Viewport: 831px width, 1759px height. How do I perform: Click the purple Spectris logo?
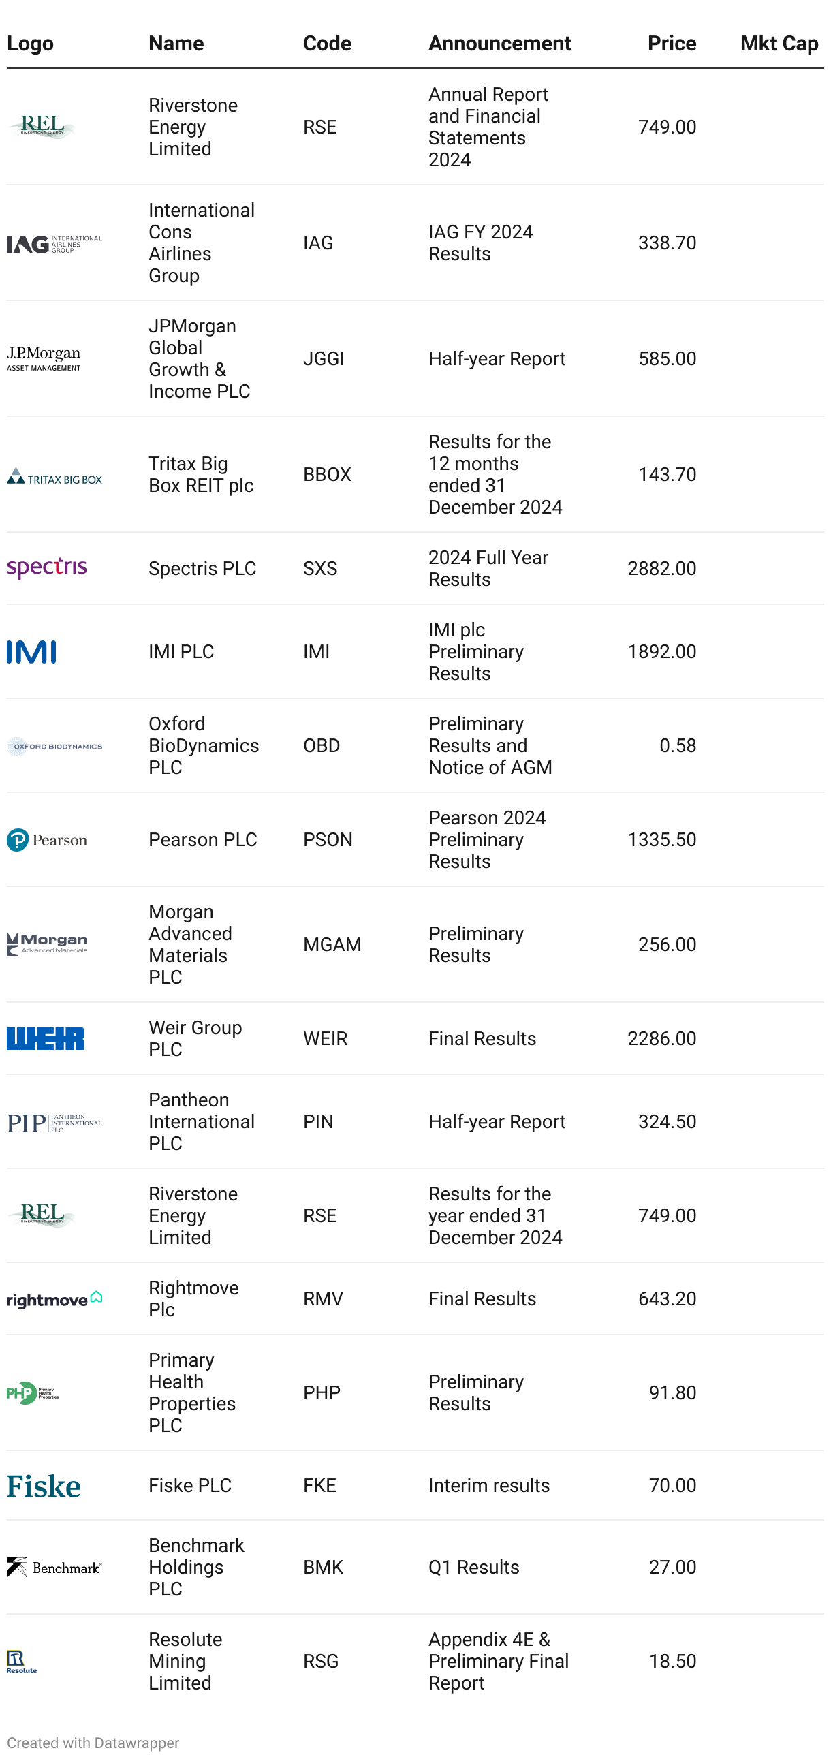(46, 568)
